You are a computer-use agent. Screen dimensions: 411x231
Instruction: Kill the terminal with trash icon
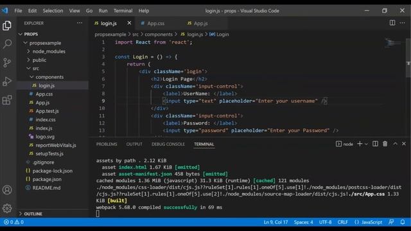click(x=385, y=144)
